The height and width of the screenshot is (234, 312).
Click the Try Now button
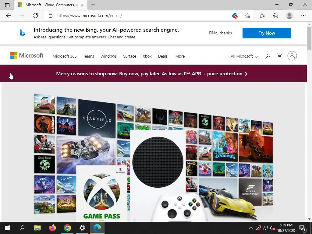tap(267, 33)
